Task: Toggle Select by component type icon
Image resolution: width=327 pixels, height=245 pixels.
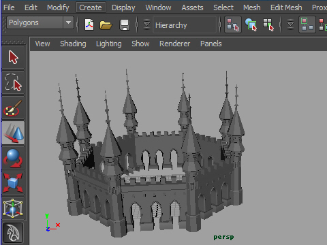Action: [x=268, y=24]
